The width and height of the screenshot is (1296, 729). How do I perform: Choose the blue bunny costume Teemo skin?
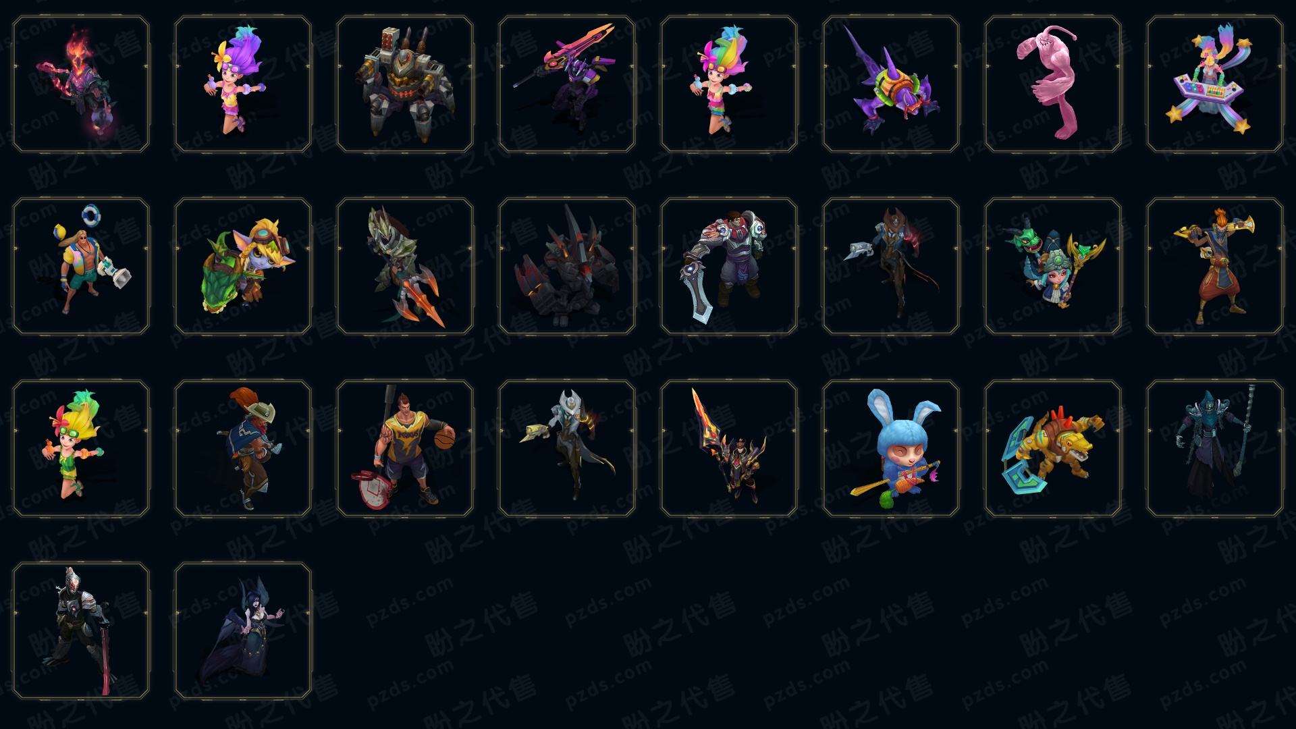point(891,448)
